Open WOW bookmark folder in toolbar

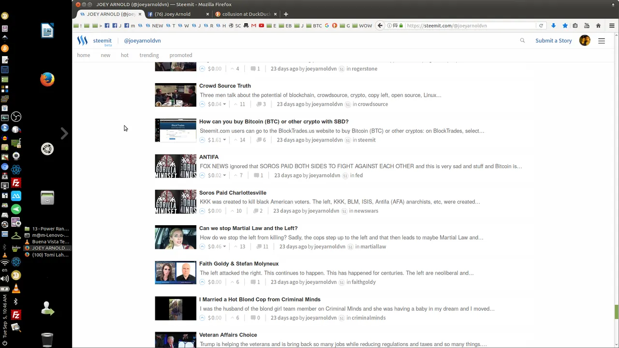coord(362,26)
